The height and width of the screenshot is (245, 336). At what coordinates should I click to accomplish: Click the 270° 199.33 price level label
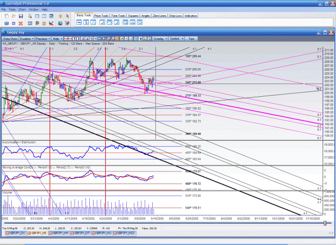point(193,96)
